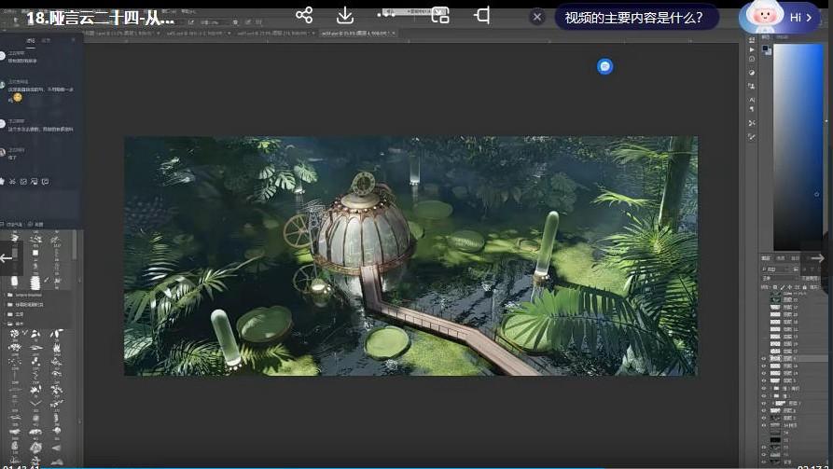Open the three-dot more options menu

pos(386,15)
